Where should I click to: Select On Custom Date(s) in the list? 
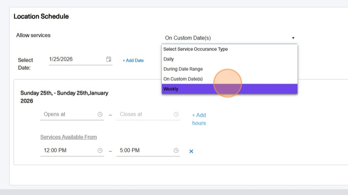(229, 79)
